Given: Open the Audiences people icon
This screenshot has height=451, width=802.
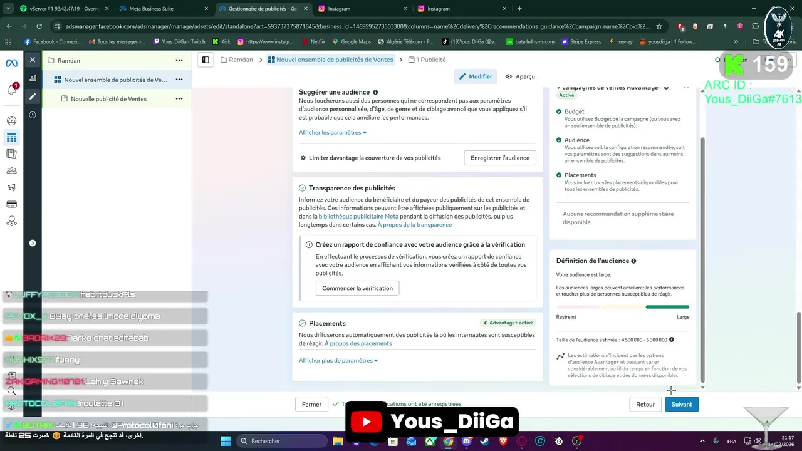Looking at the screenshot, I should (11, 171).
